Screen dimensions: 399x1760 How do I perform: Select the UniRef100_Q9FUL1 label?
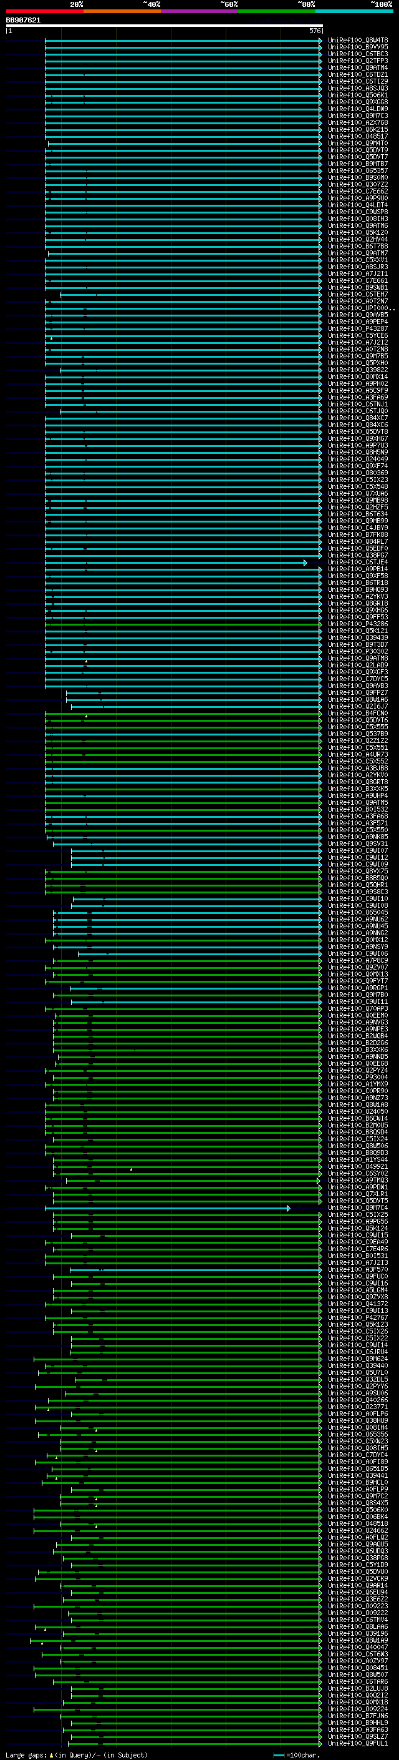(358, 1744)
